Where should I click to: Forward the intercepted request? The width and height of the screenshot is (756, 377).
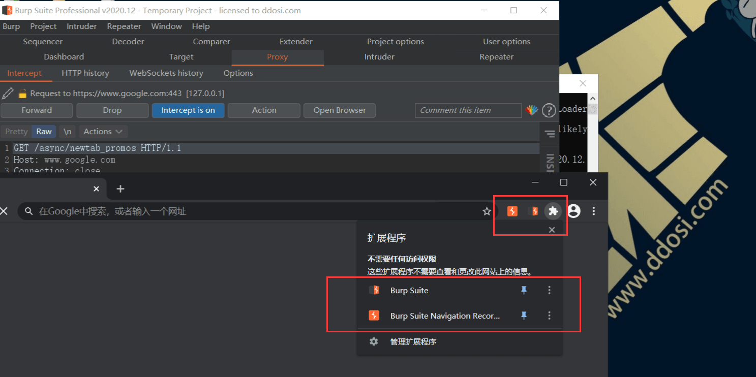tap(37, 110)
